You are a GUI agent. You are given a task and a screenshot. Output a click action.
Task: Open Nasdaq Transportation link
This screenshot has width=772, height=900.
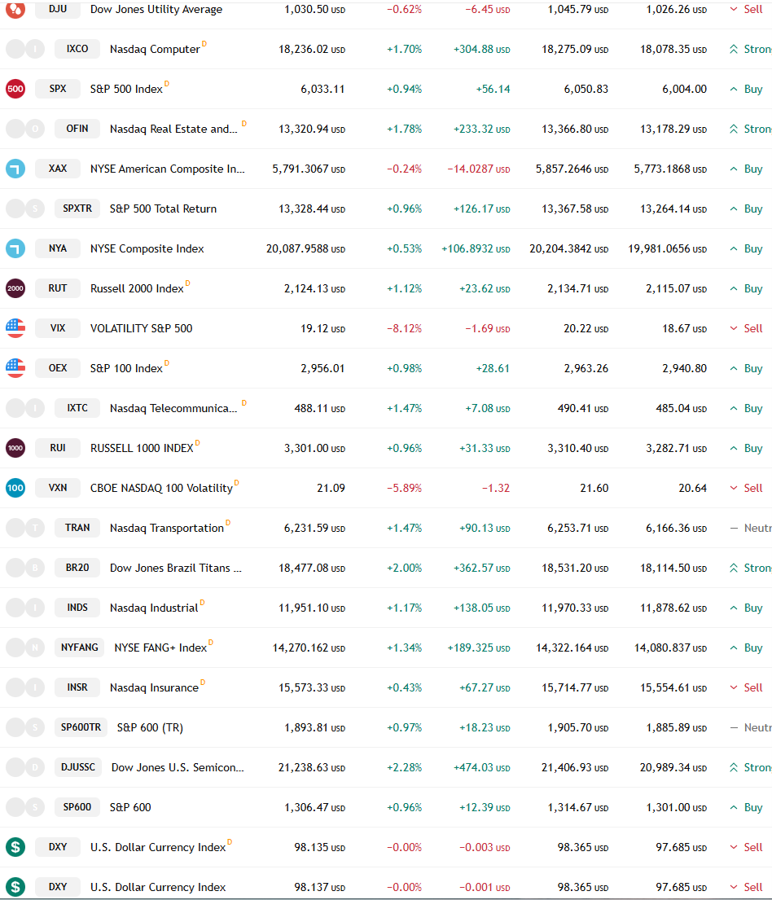pyautogui.click(x=166, y=528)
